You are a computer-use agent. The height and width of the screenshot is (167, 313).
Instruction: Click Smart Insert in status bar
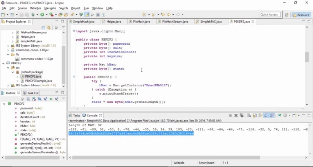click(207, 163)
